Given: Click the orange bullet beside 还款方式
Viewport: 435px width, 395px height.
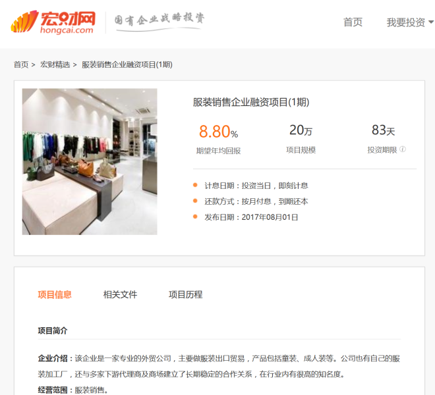Looking at the screenshot, I should [195, 201].
